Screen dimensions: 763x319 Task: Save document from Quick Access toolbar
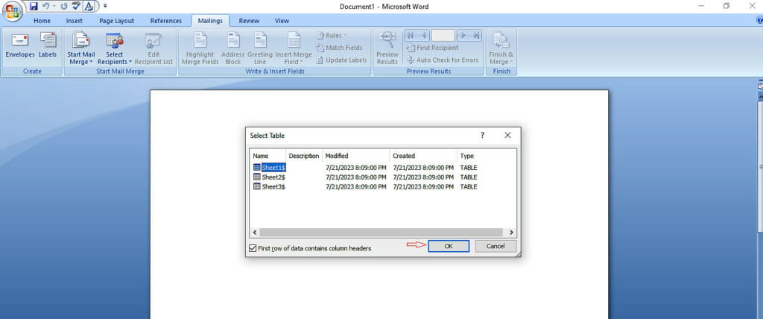coord(34,6)
